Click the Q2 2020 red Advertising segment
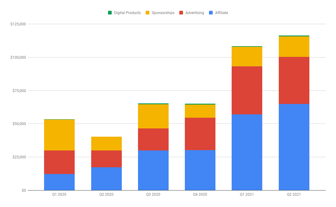 [106, 159]
